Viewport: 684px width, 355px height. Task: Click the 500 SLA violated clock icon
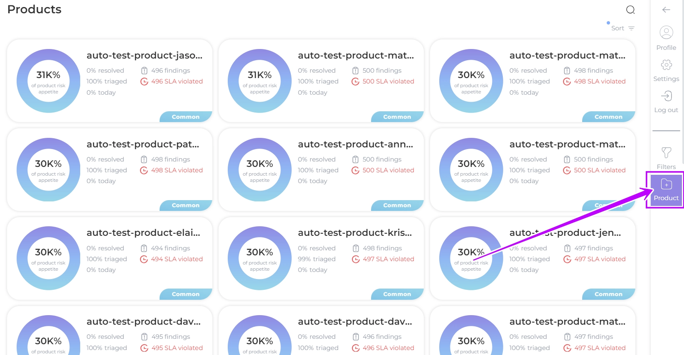tap(355, 81)
